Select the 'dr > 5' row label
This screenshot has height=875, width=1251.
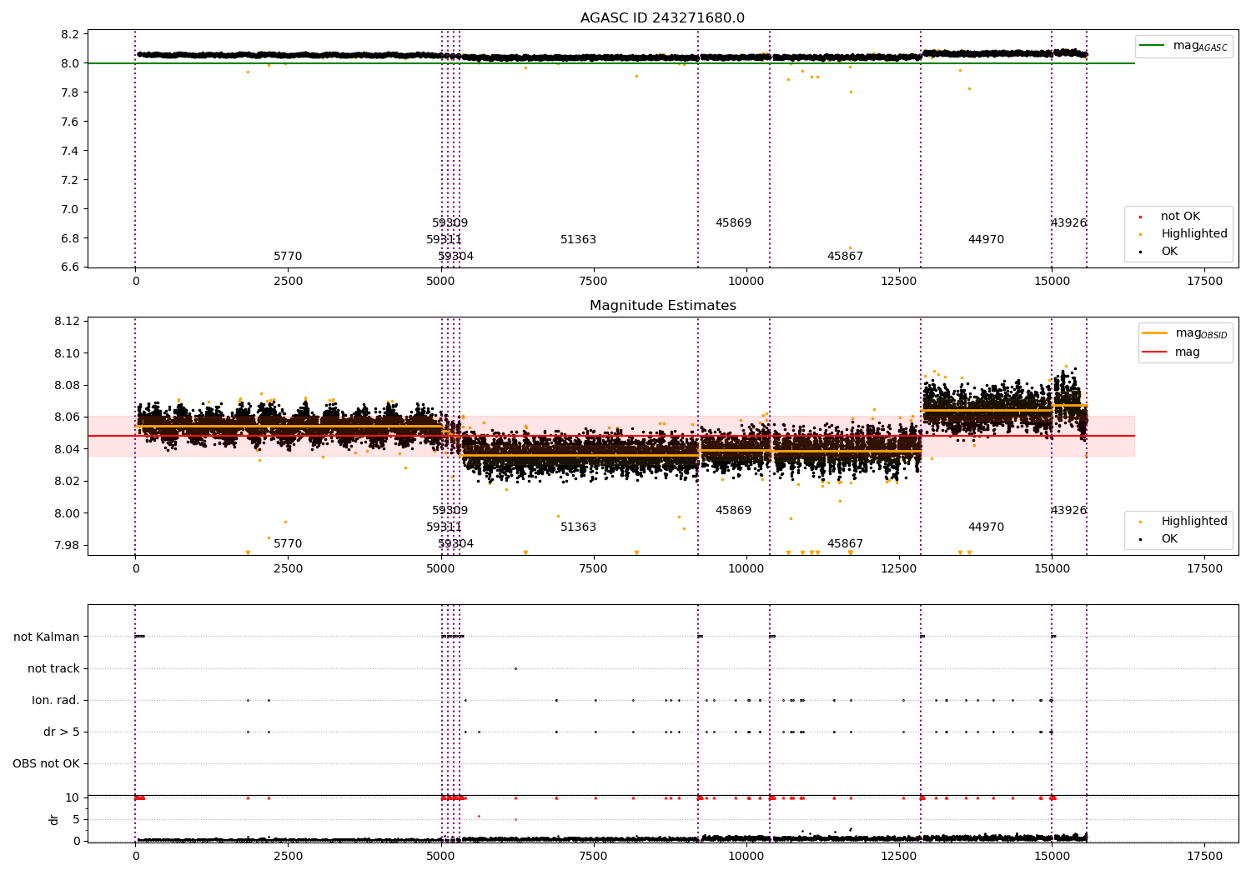[x=62, y=732]
